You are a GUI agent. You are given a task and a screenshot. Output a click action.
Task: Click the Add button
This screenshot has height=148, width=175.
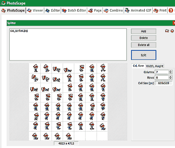click(143, 31)
